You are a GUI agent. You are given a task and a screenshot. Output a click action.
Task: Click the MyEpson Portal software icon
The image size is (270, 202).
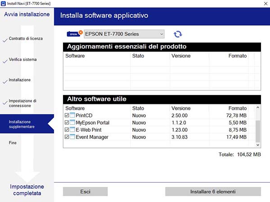(72, 123)
